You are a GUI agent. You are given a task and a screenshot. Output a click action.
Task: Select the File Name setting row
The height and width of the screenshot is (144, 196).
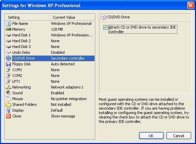coord(50,23)
